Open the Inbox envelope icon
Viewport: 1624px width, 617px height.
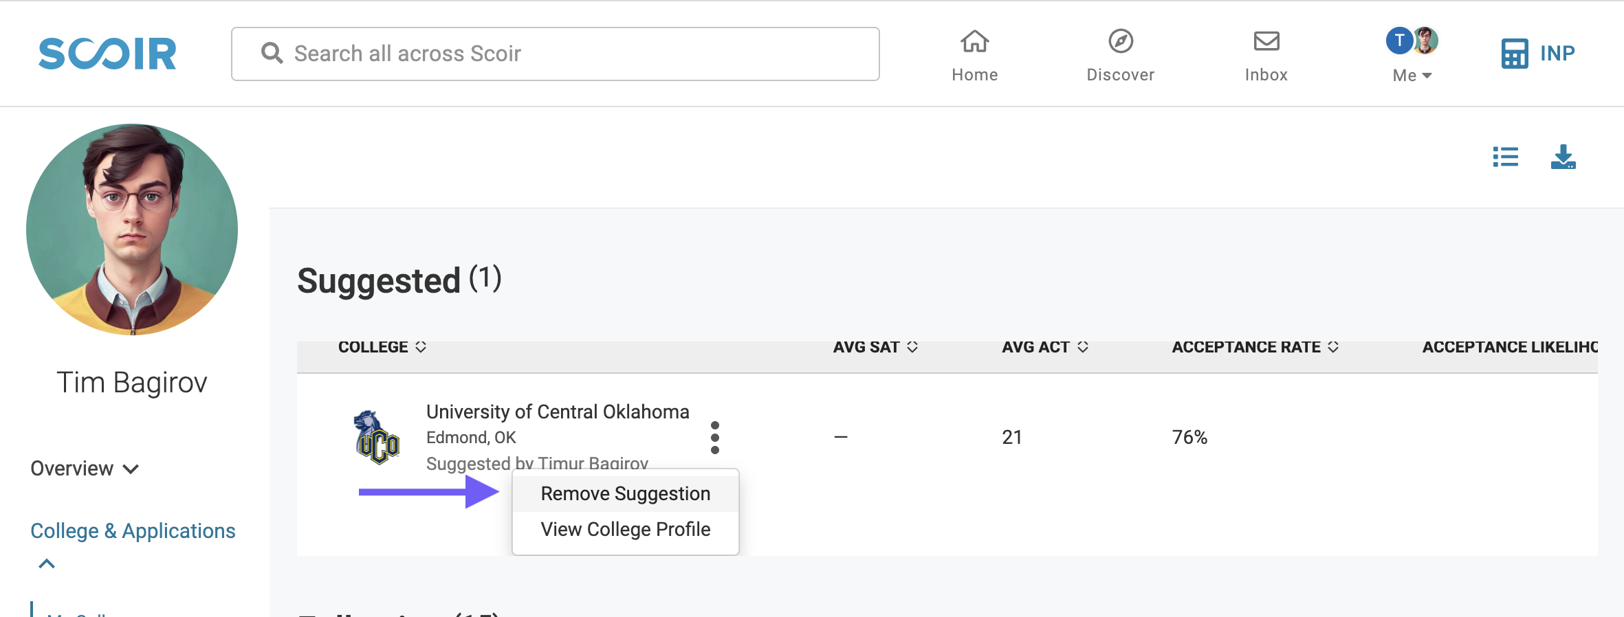[1266, 41]
